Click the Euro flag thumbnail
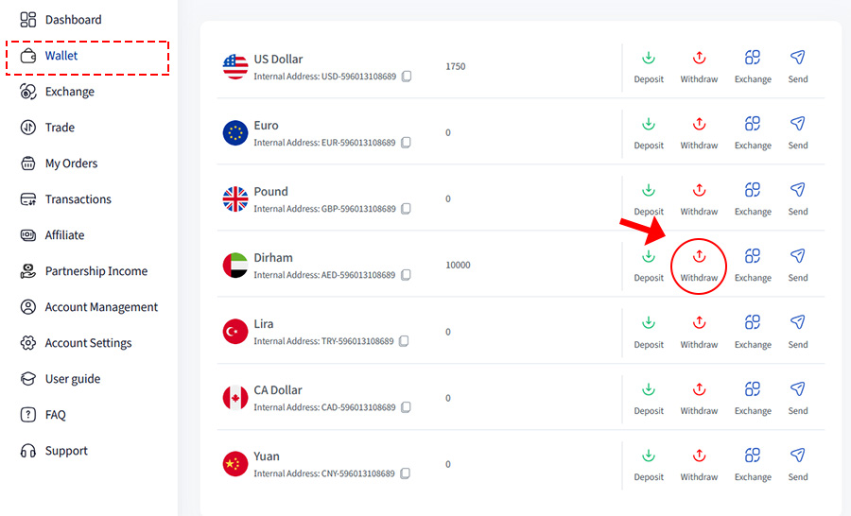This screenshot has height=516, width=851. click(235, 132)
